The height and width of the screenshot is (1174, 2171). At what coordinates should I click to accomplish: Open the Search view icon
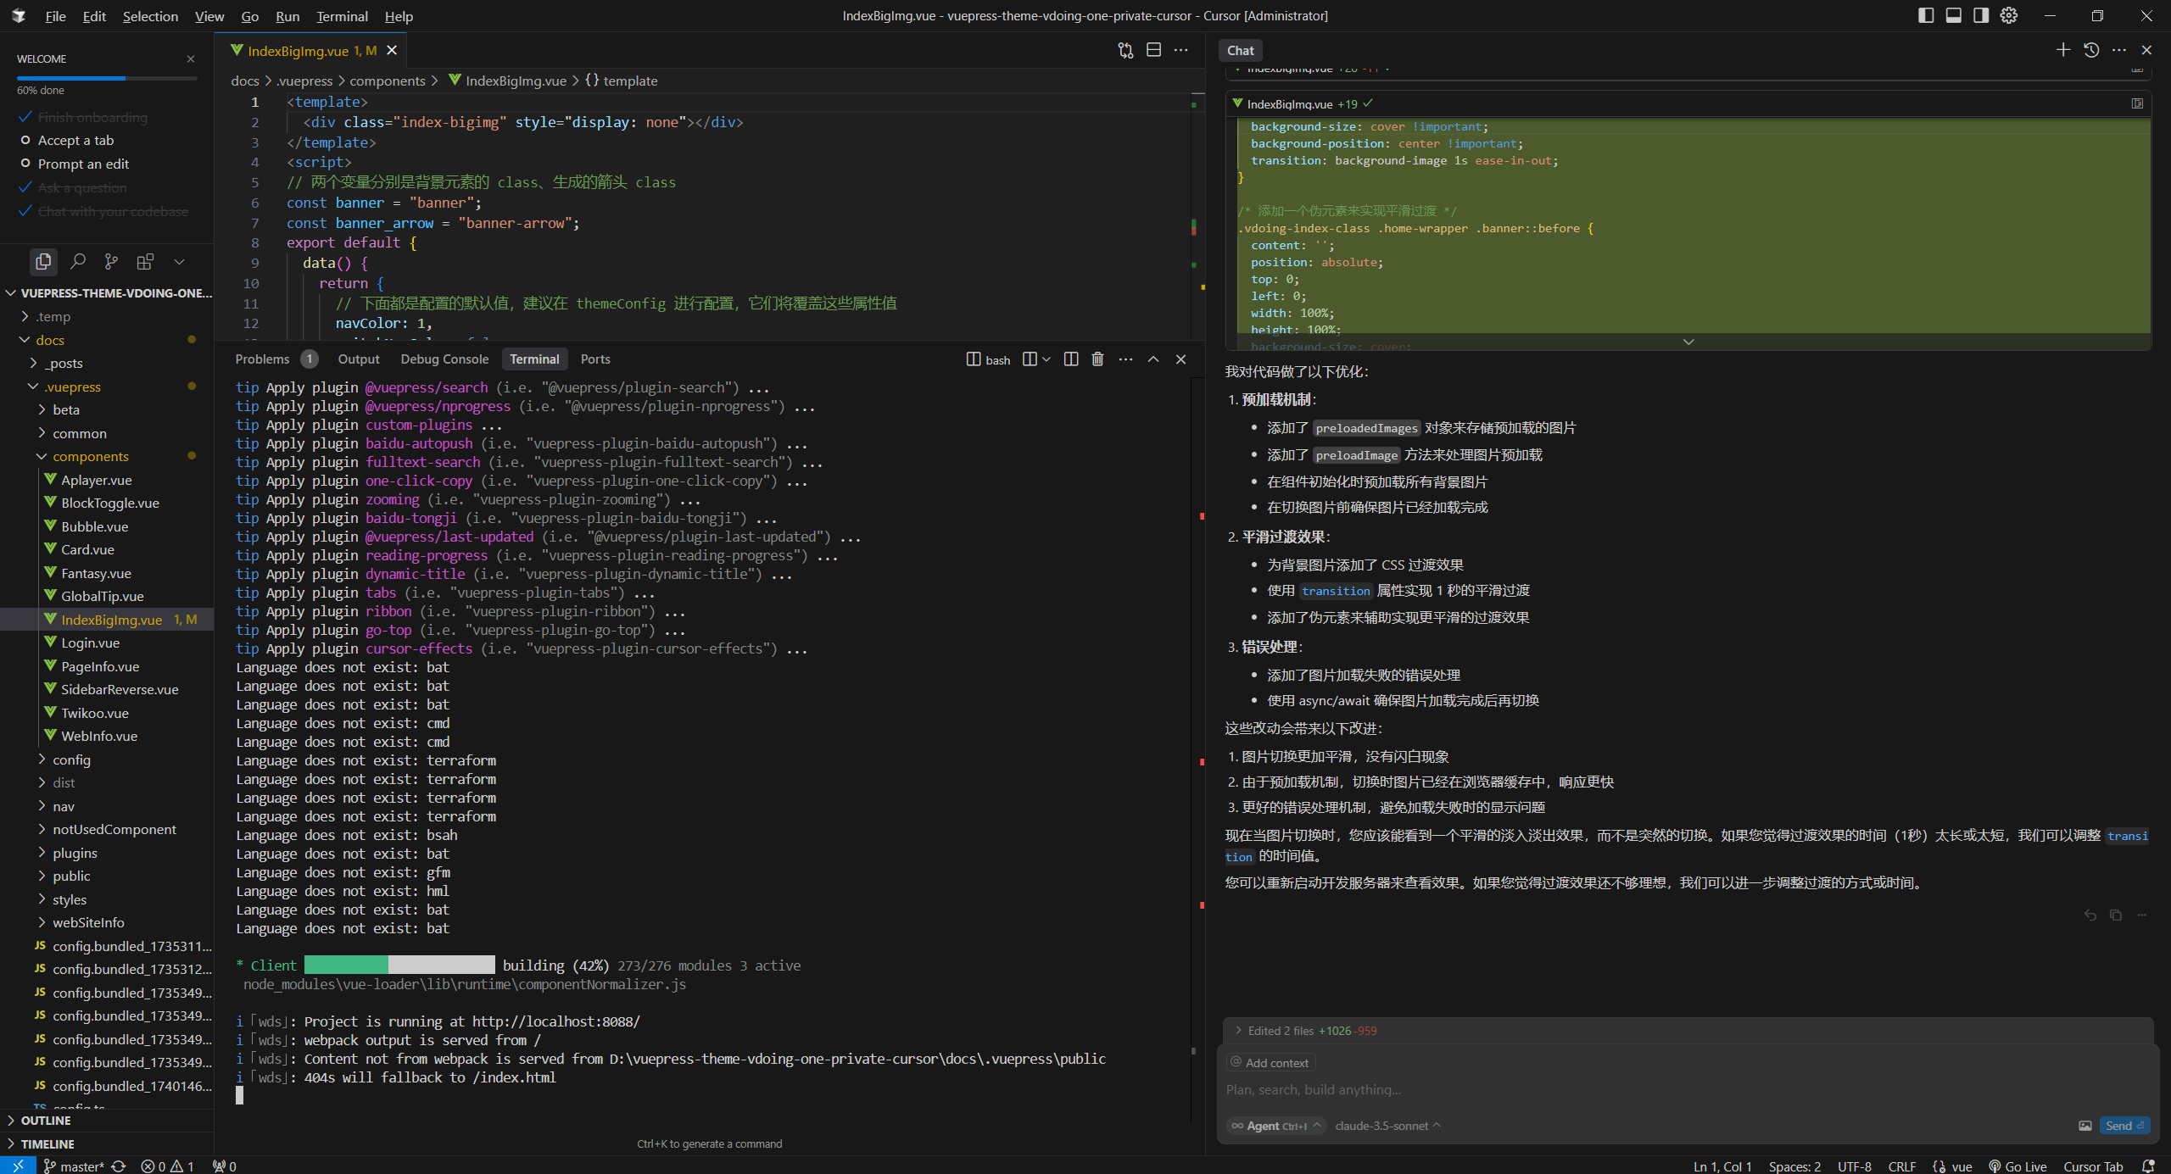77,262
